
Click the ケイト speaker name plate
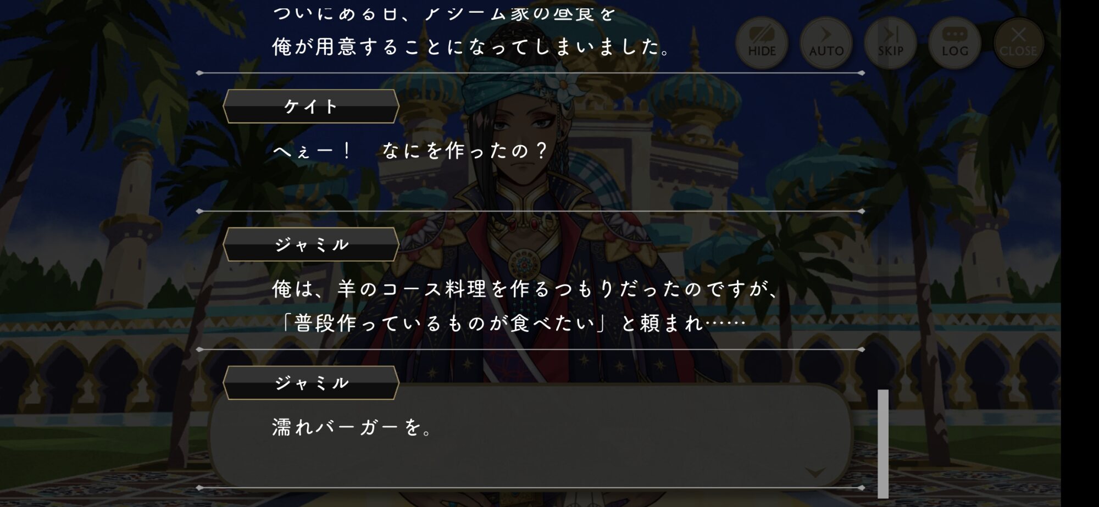click(311, 106)
